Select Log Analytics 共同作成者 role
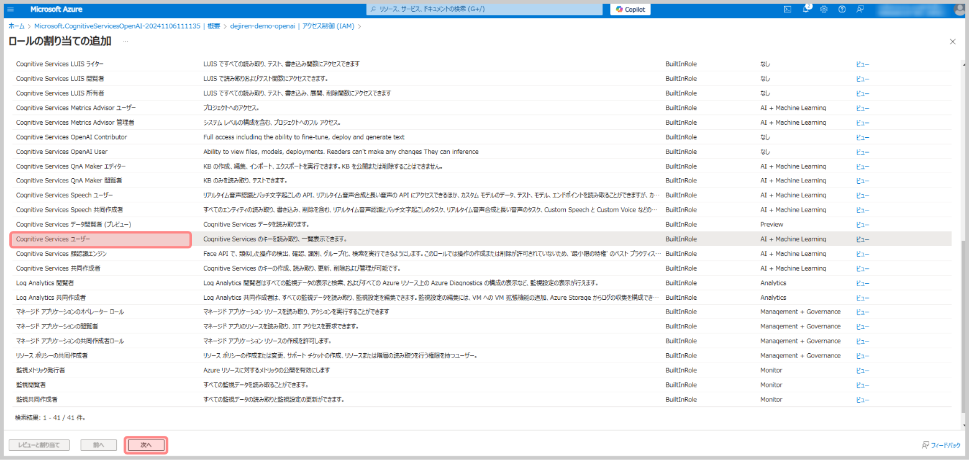 (x=51, y=297)
